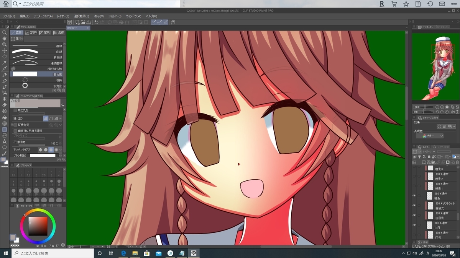Viewport: 460px width, 258px height.
Task: Select the Eraser tool
Action: tap(5, 104)
